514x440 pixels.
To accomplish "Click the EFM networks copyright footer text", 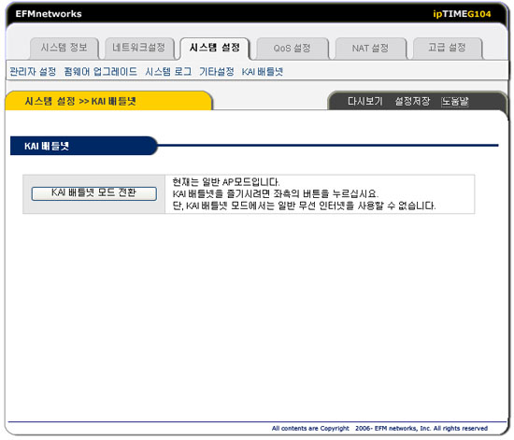I will click(379, 428).
